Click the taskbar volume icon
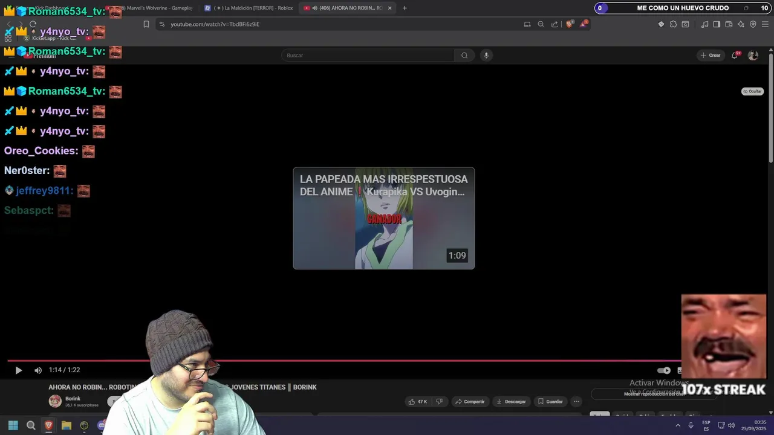774x435 pixels. [x=732, y=425]
